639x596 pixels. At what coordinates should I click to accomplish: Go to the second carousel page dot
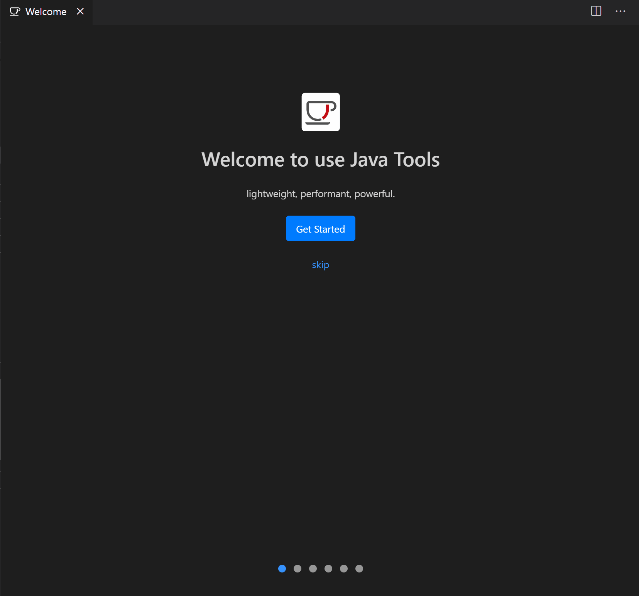(x=298, y=569)
